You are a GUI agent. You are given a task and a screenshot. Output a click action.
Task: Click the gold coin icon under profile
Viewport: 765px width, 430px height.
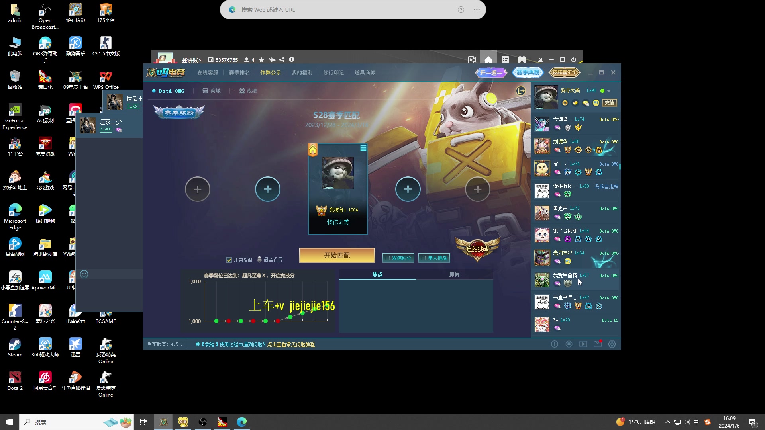565,103
